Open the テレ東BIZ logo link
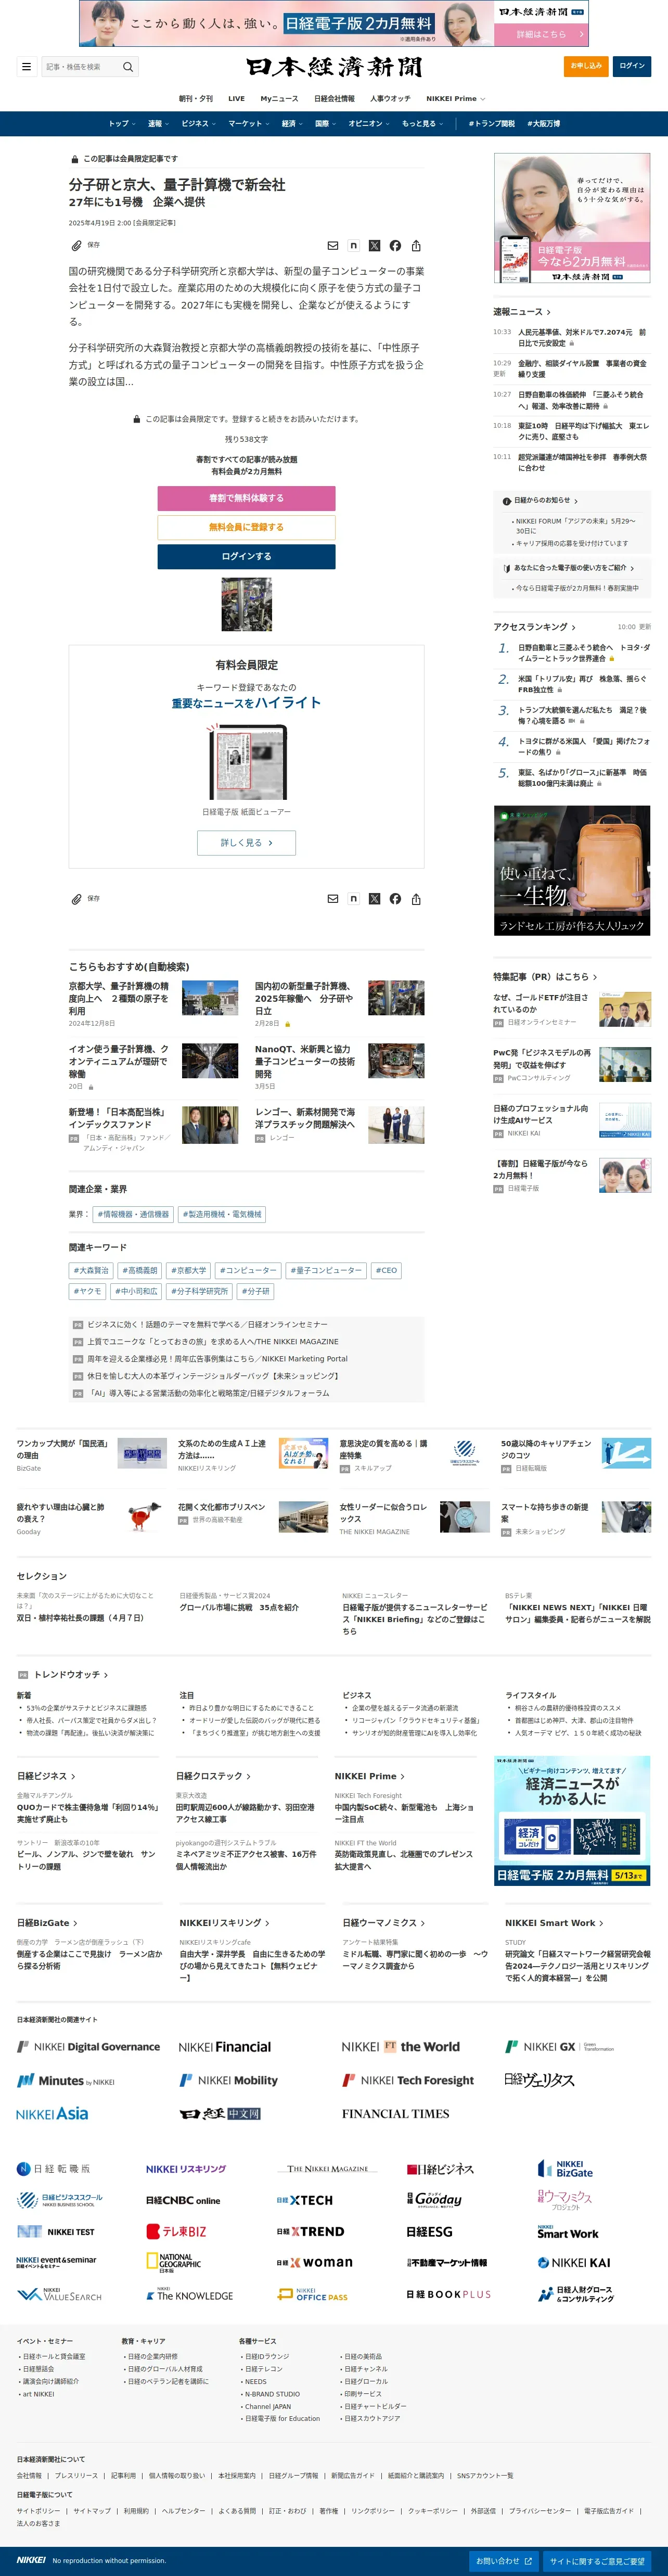The image size is (668, 2576). 176,2231
